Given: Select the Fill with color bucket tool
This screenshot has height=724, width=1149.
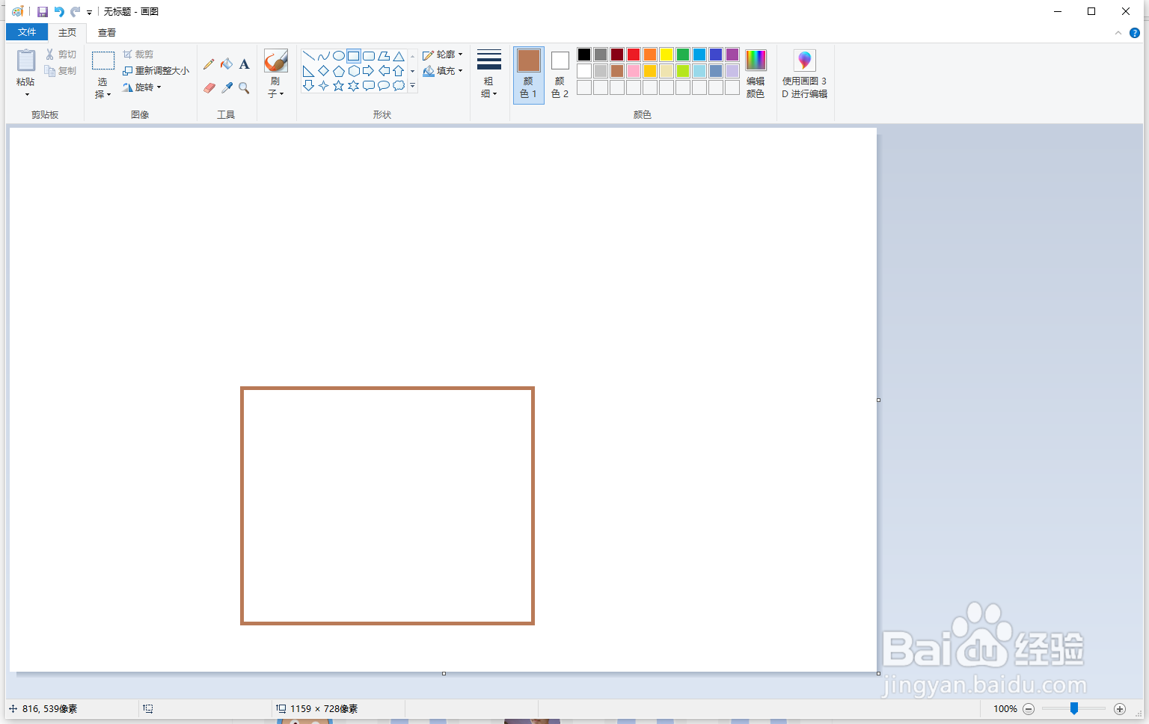Looking at the screenshot, I should coord(227,64).
